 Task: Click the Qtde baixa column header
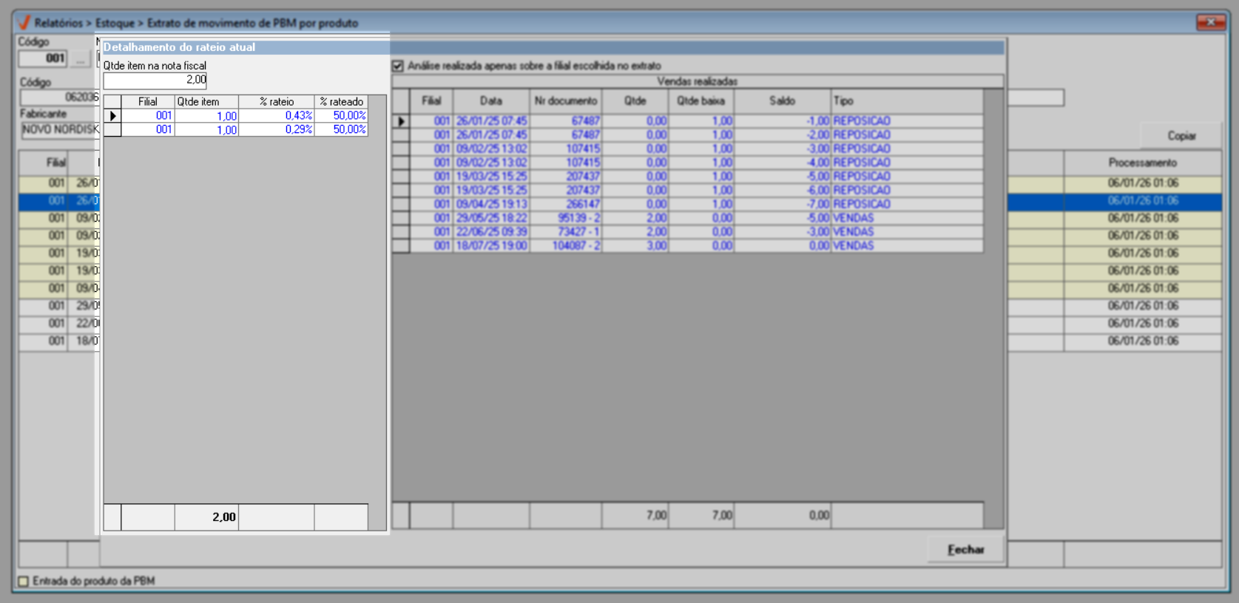pos(700,100)
